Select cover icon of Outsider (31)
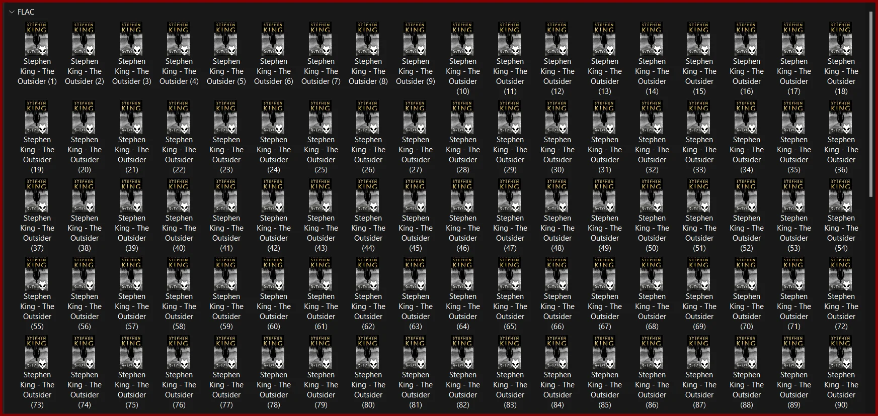 [605, 117]
